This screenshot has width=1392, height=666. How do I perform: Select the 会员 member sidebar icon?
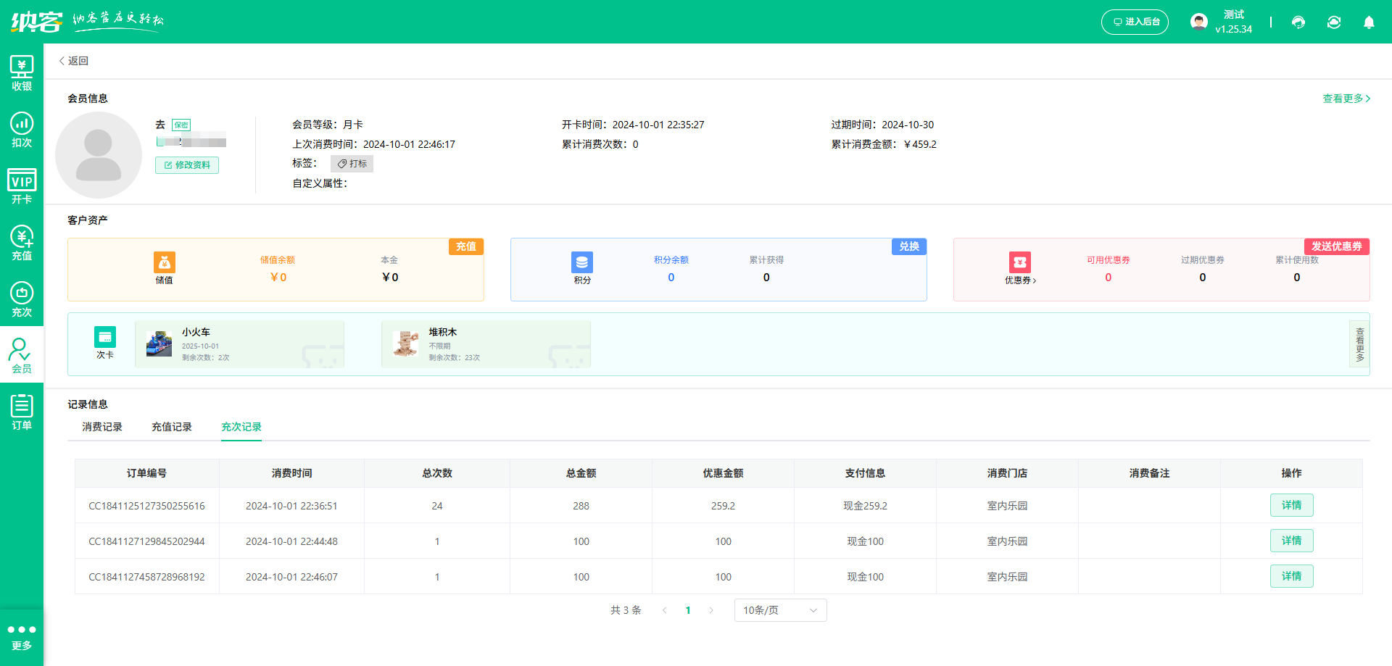pos(22,354)
